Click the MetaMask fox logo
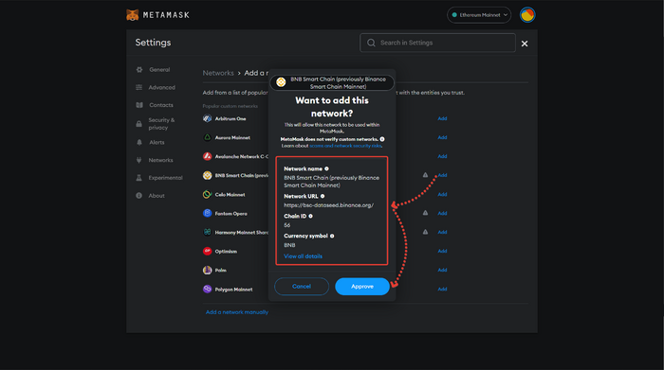Screen dimensions: 664x370 click(133, 15)
